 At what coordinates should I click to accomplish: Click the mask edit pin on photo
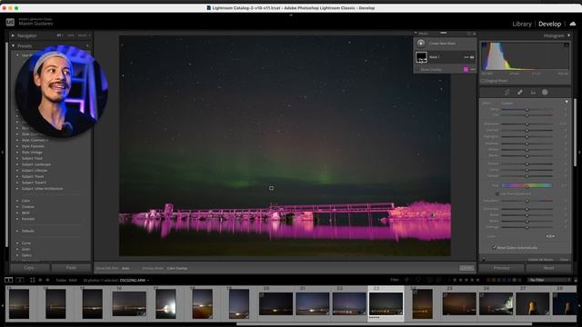271,188
